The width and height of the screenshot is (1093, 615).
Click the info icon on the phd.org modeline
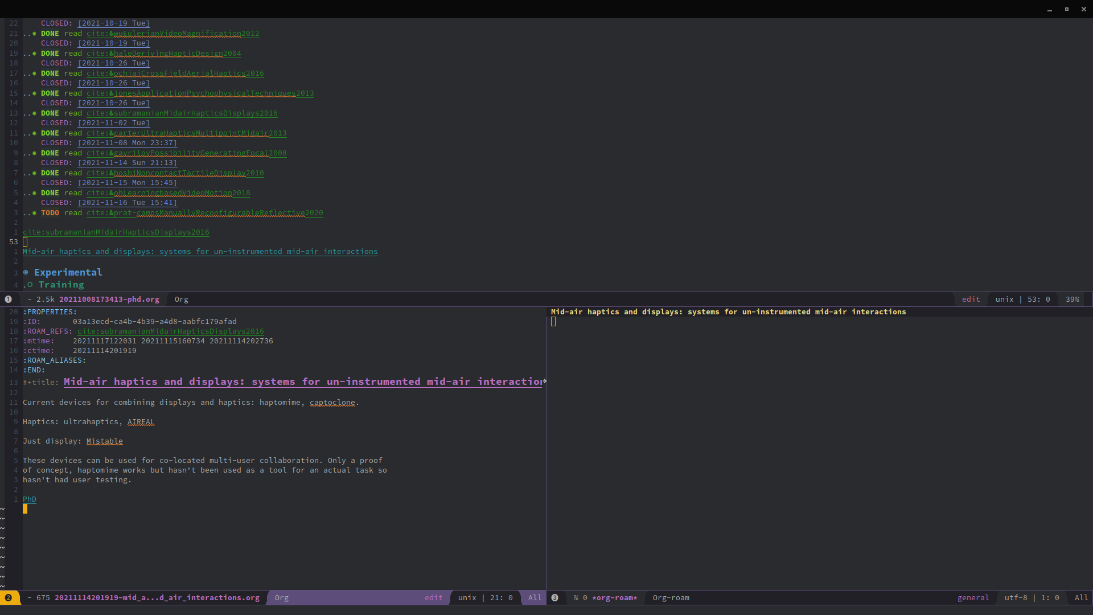(8, 299)
